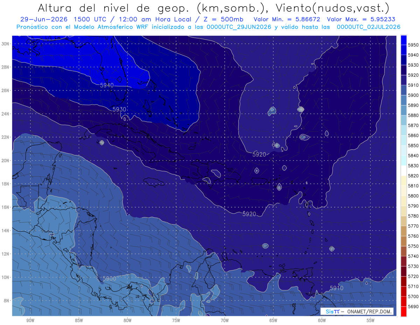This screenshot has width=420, height=325.
Task: Click 'Valor Min. = 5.86672' text
Action: tap(287, 19)
